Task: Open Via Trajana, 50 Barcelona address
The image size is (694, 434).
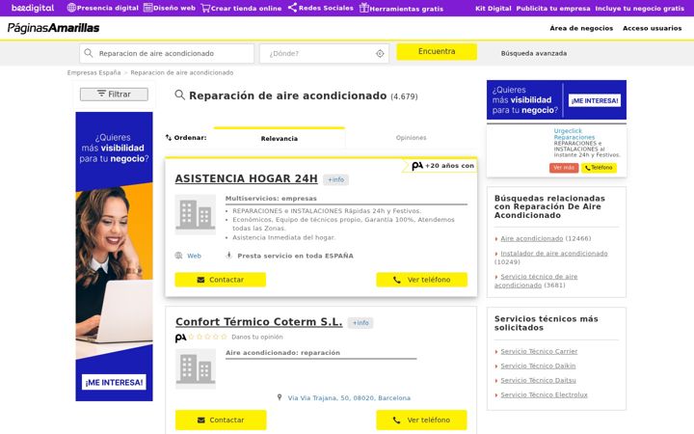Action: [x=349, y=397]
